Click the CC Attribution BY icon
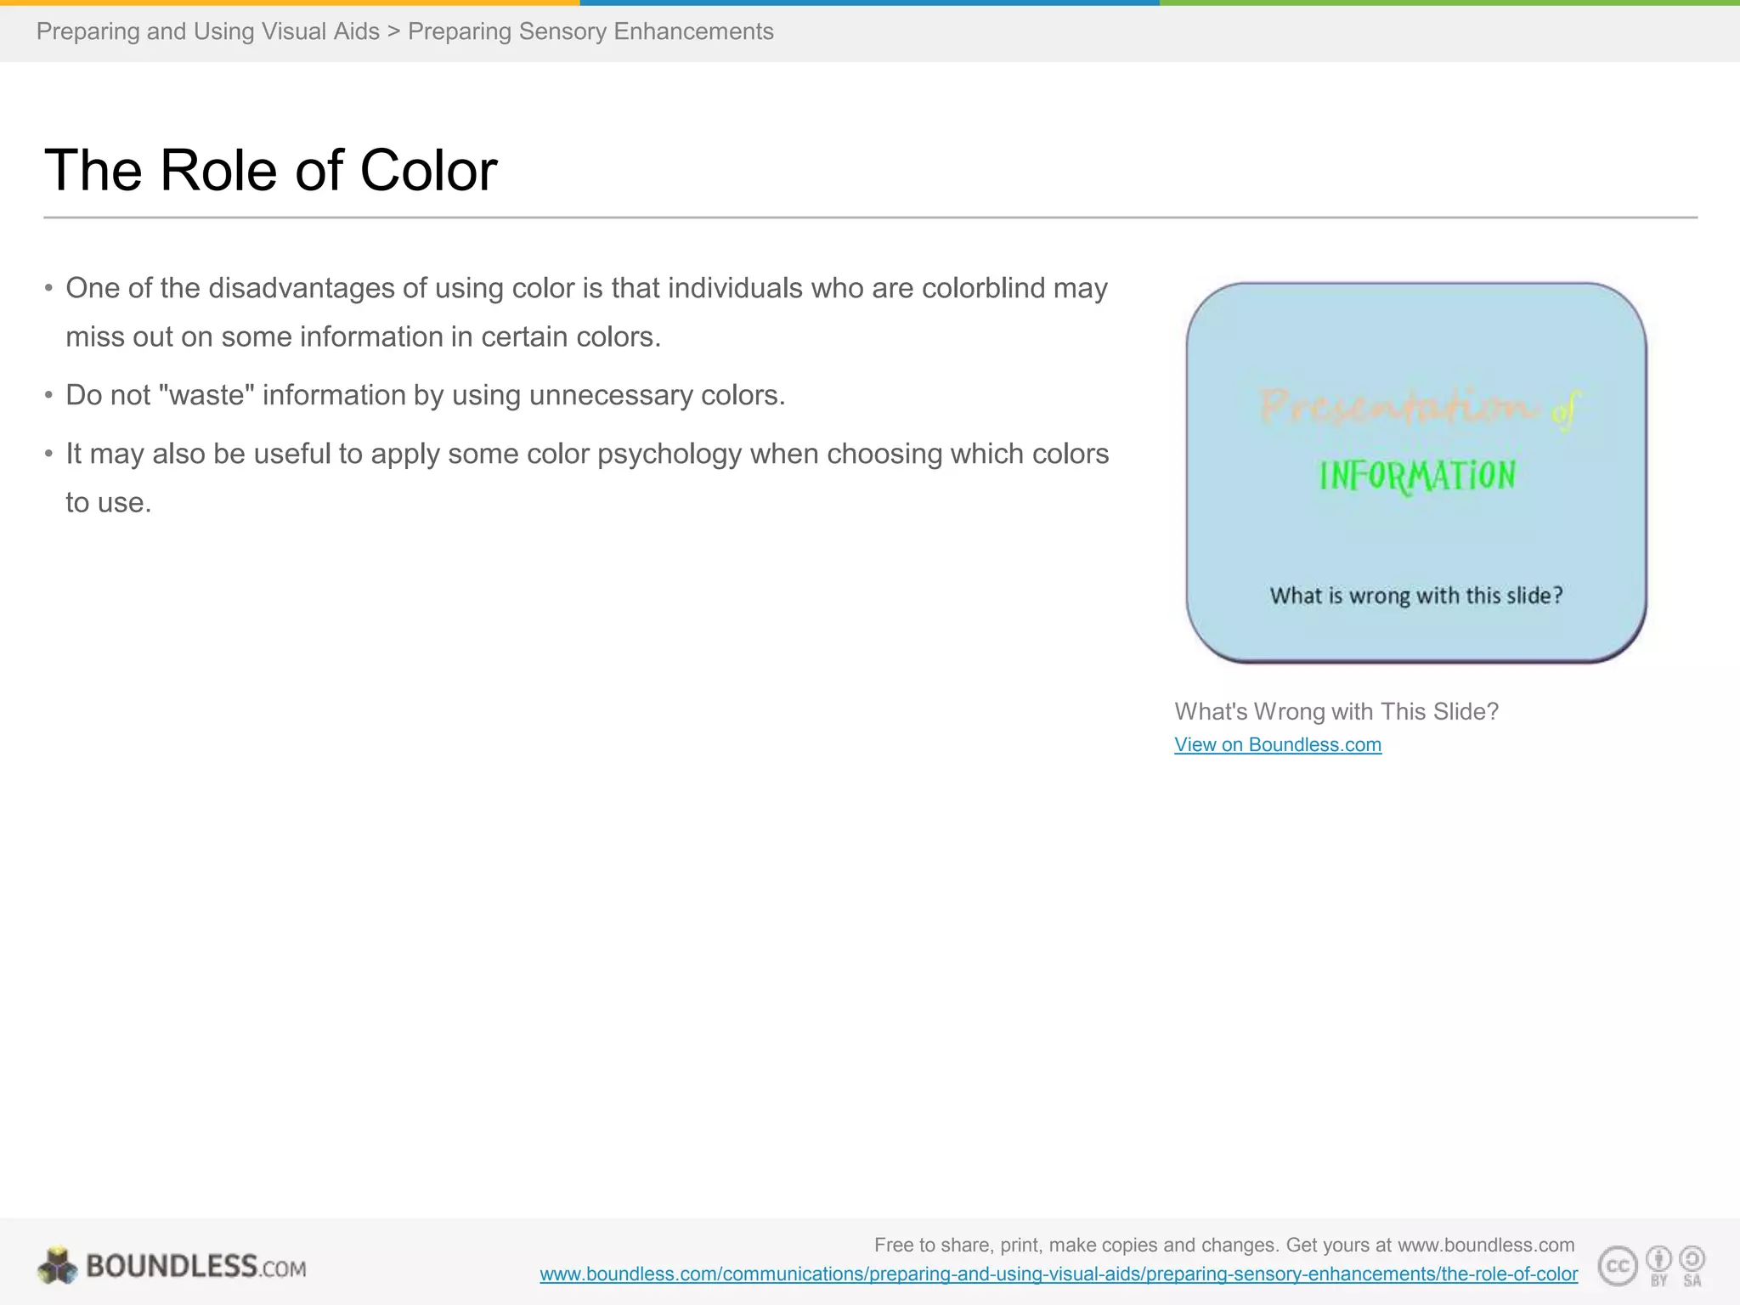Image resolution: width=1740 pixels, height=1305 pixels. coord(1659,1265)
